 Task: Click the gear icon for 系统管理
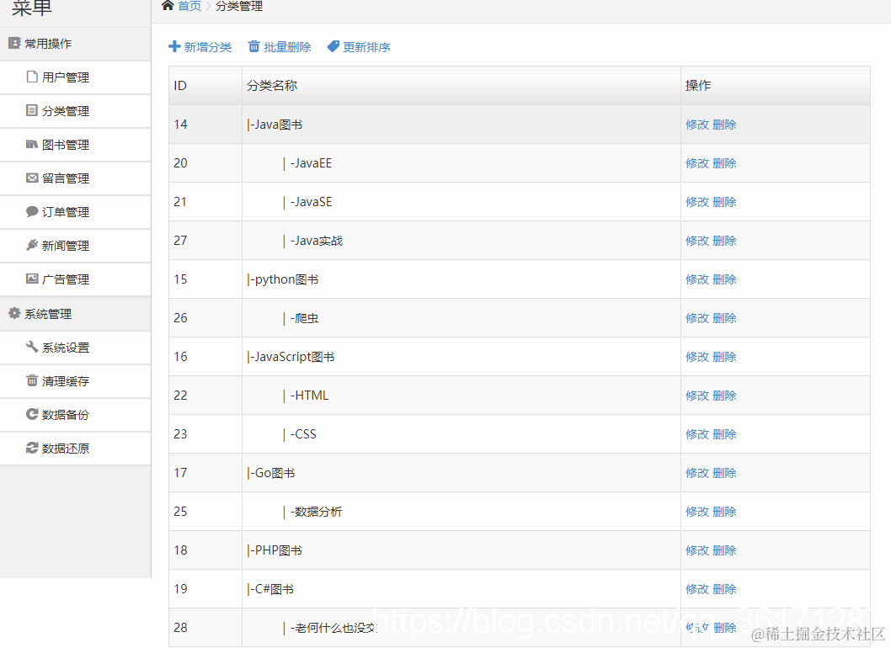click(13, 313)
